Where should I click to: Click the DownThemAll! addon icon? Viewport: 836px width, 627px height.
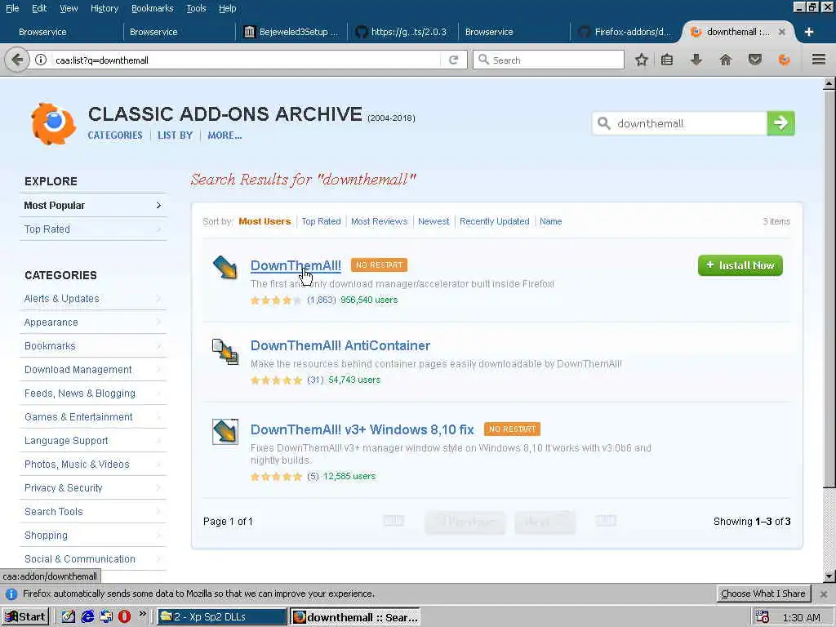225,267
